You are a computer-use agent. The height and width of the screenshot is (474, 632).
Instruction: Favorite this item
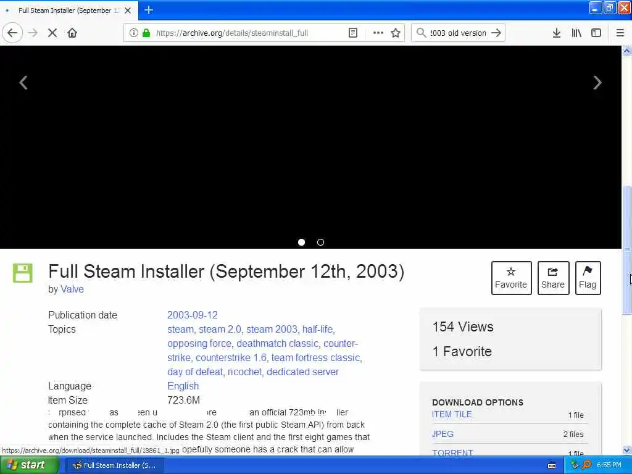(511, 278)
